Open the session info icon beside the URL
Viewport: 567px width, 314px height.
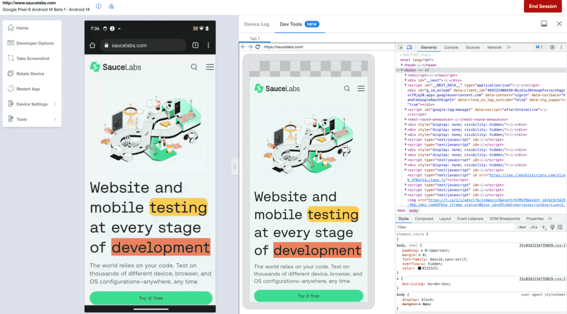[x=99, y=6]
